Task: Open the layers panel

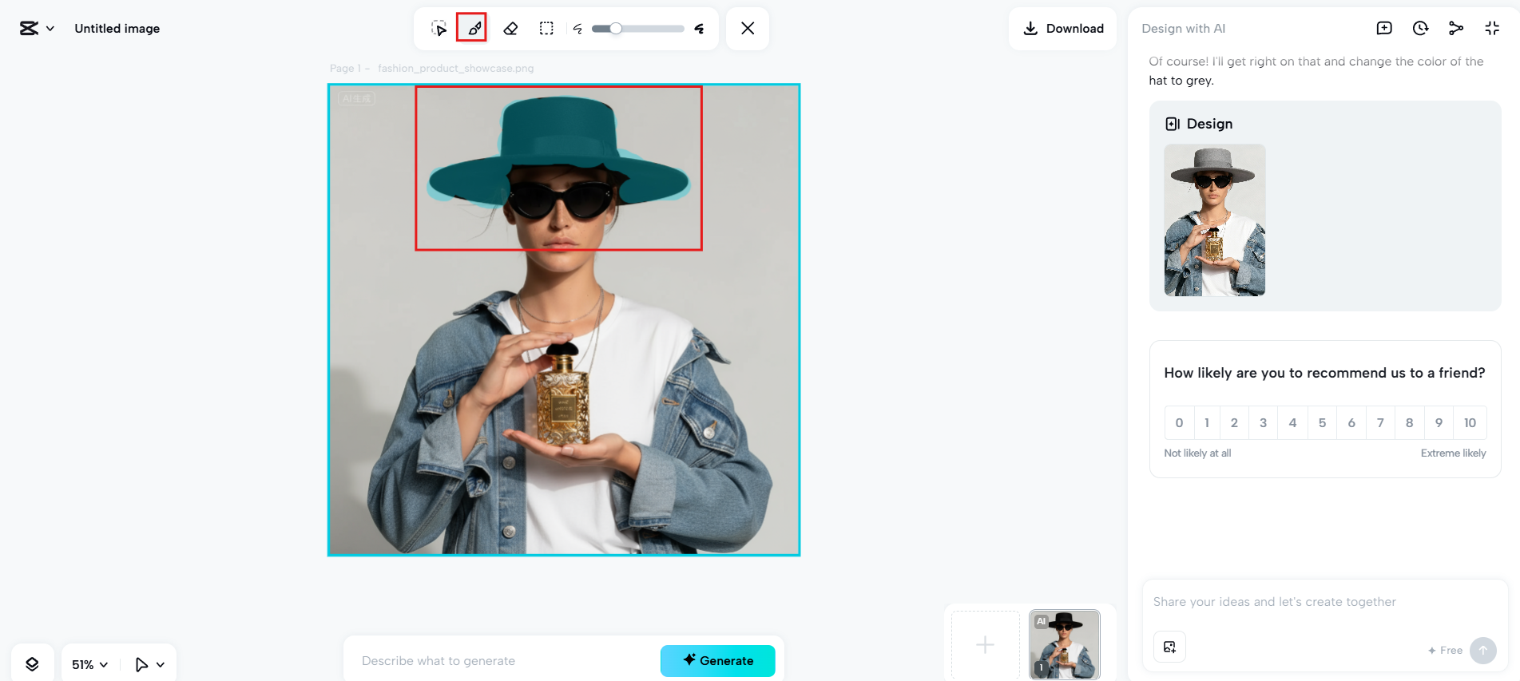Action: (x=32, y=664)
